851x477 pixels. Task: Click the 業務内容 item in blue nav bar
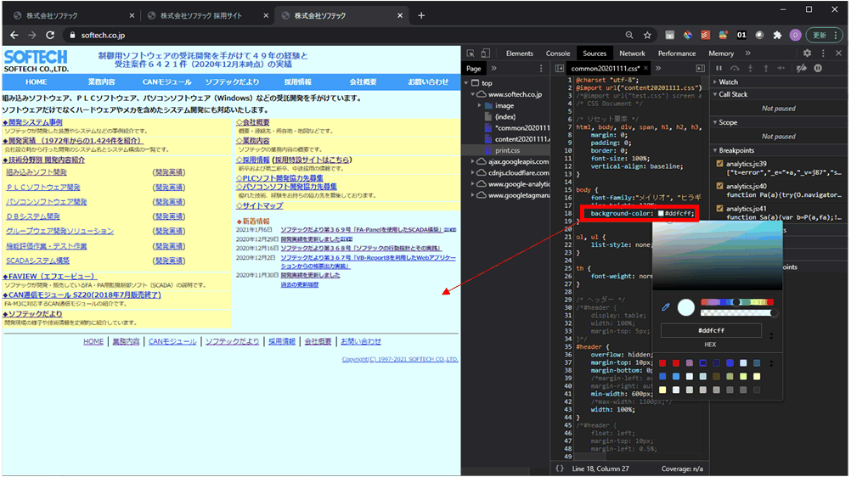tap(101, 82)
